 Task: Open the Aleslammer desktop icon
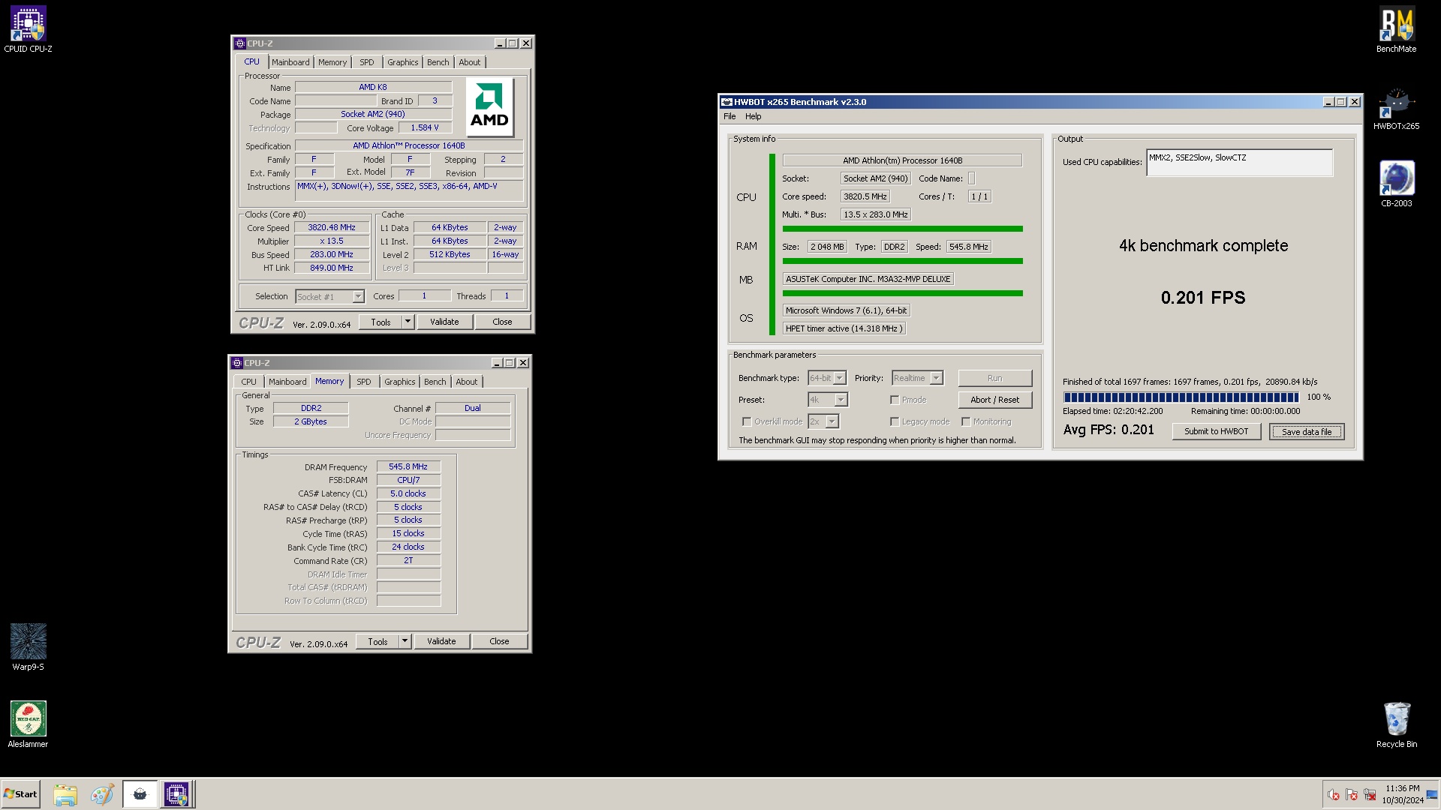coord(28,724)
